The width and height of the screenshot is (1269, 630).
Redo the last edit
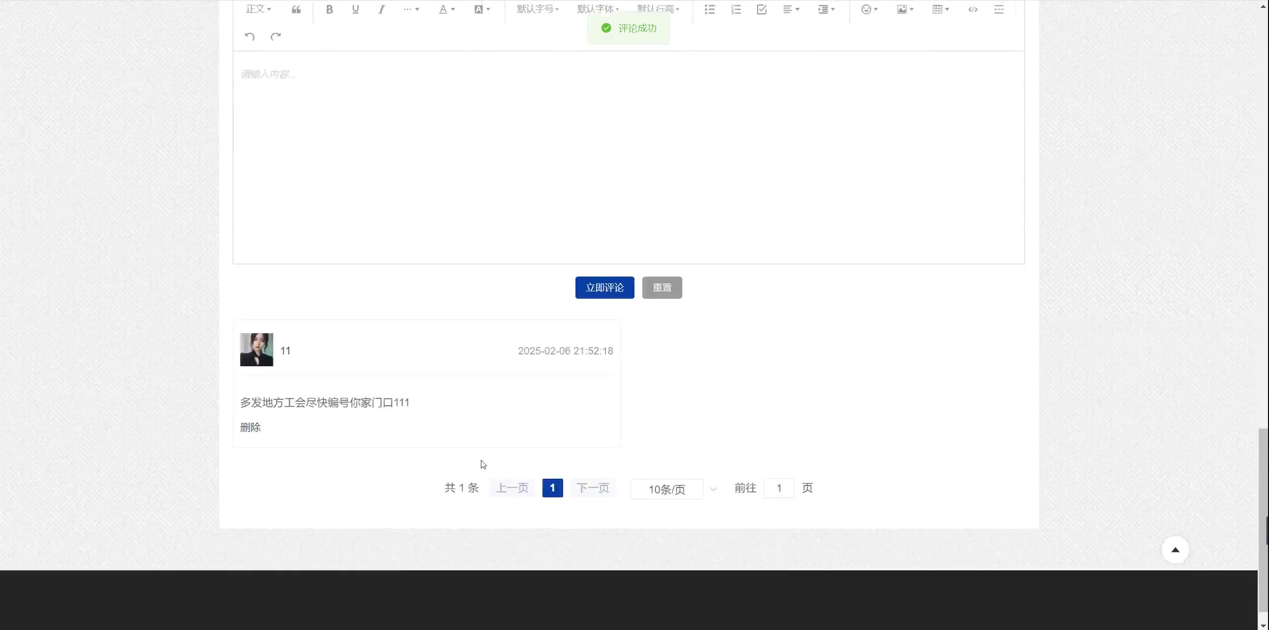[276, 36]
